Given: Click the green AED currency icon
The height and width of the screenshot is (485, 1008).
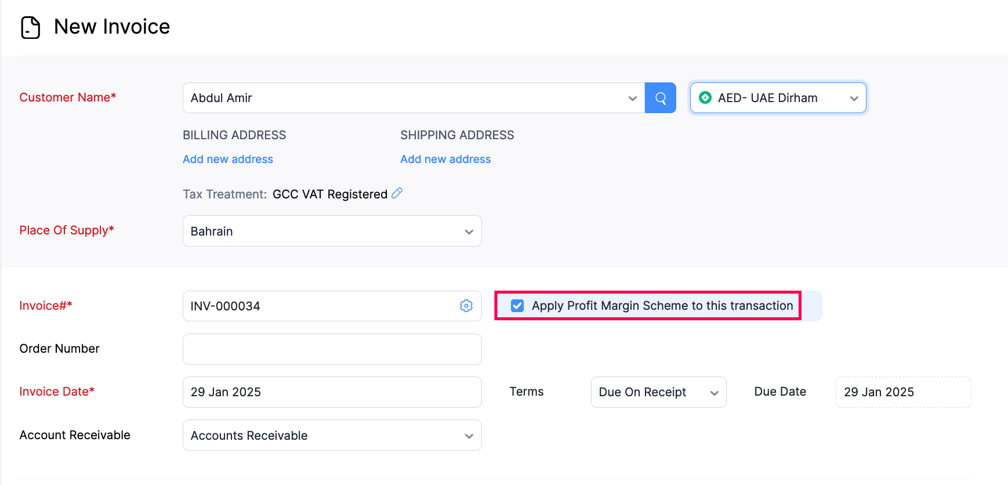Looking at the screenshot, I should (x=705, y=98).
